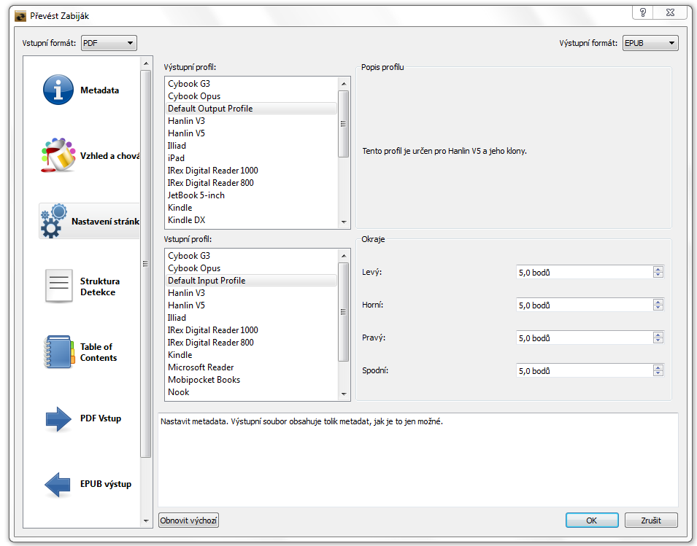This screenshot has width=697, height=546.
Task: Click the Obnovit výchozí button
Action: [188, 520]
